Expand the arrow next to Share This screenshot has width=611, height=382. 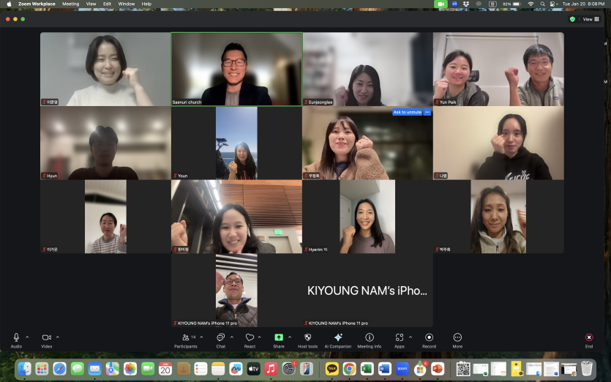(x=290, y=337)
